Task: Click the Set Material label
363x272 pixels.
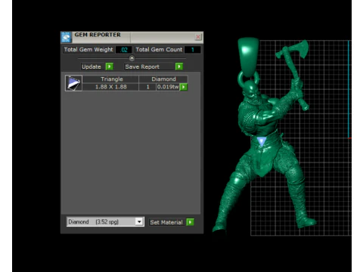Action: pos(166,222)
